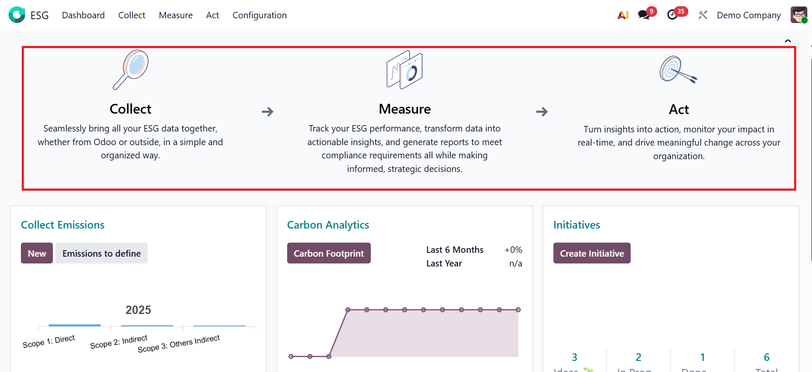Click the ESG app logo icon
Image resolution: width=812 pixels, height=372 pixels.
(x=17, y=15)
